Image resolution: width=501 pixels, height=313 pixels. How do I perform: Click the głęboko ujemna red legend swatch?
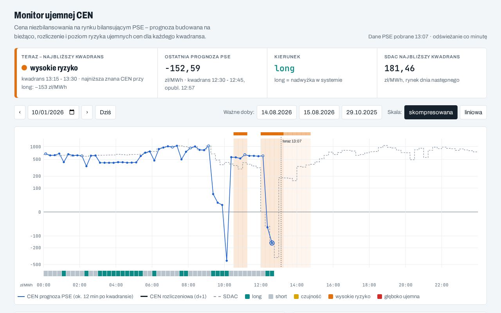coord(380,297)
